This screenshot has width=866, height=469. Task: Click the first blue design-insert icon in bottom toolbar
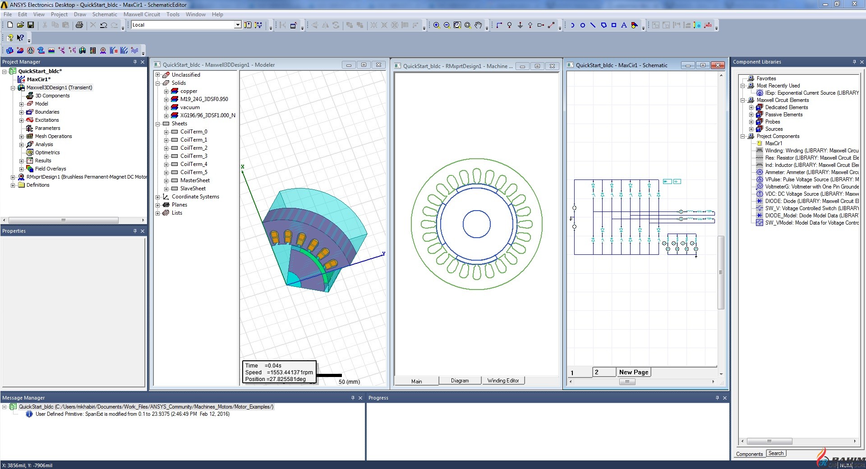pyautogui.click(x=9, y=50)
